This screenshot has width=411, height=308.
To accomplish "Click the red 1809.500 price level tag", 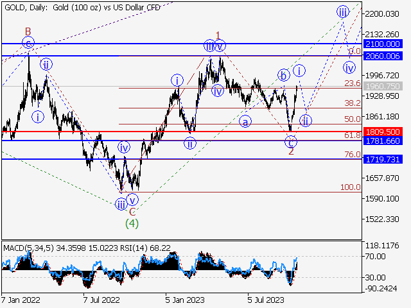I will (x=383, y=132).
